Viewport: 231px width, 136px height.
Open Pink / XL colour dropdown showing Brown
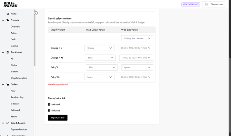tap(99, 77)
